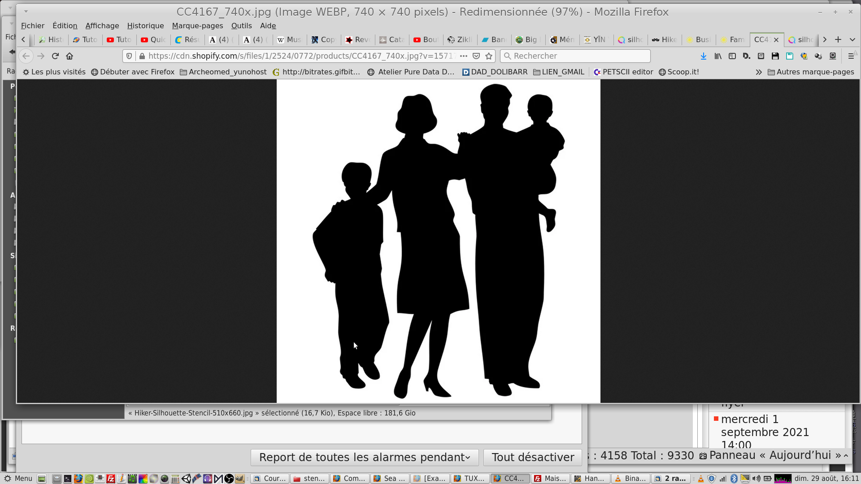Open the PETSCII editor bookmark
Image resolution: width=861 pixels, height=484 pixels.
coord(623,72)
